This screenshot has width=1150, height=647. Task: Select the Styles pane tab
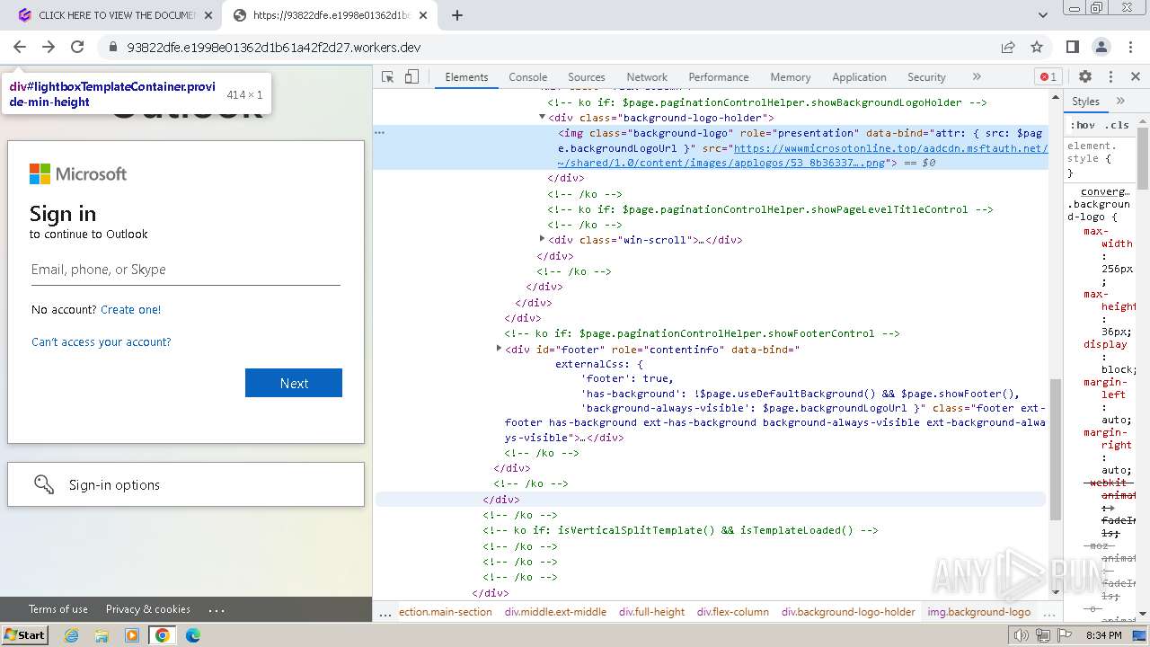1085,102
